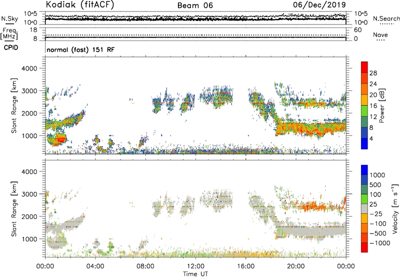This screenshot has width=400, height=277.
Task: Click the '20:00' time tick label
Action: [296, 266]
